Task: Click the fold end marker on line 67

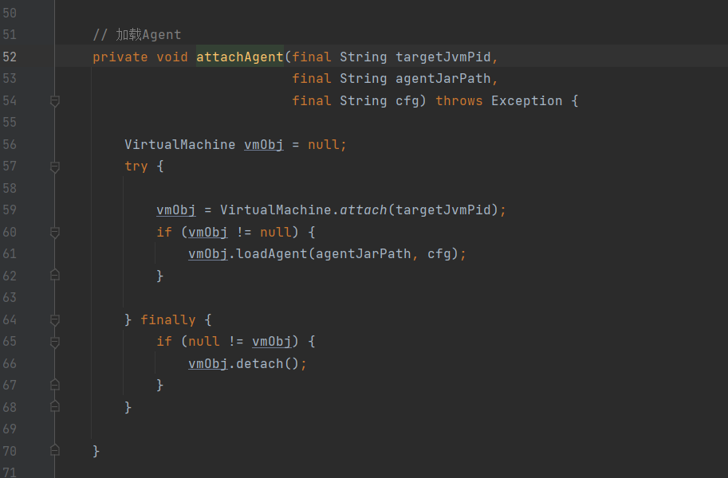Action: pyautogui.click(x=55, y=385)
